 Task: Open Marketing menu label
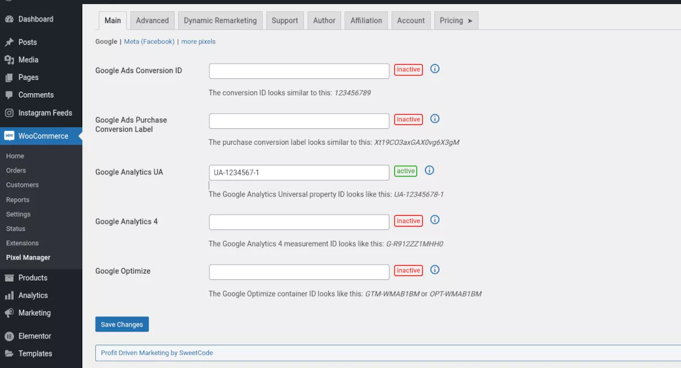click(x=35, y=313)
